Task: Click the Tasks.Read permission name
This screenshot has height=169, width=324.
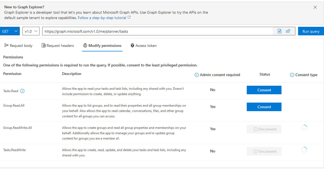Action: click(x=11, y=91)
